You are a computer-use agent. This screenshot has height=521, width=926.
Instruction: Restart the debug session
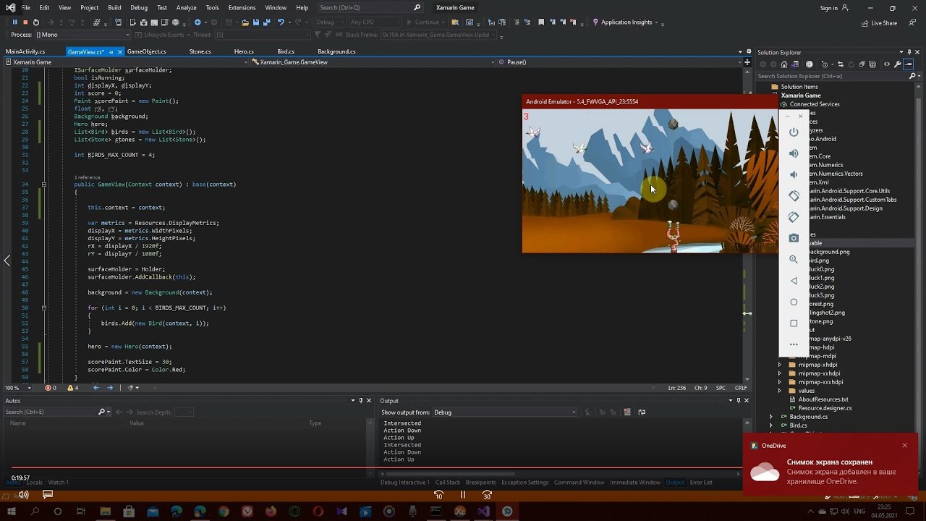click(36, 22)
